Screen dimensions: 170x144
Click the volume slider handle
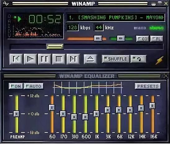[x=98, y=38]
